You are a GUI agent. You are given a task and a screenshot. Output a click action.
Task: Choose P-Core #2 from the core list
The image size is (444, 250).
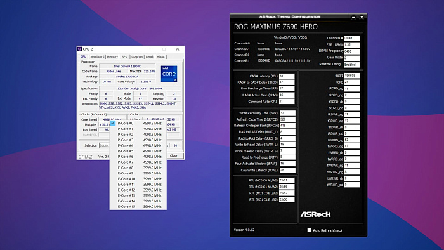pos(138,135)
